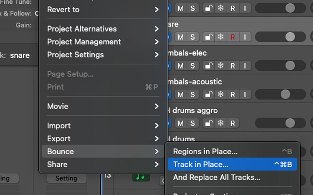Toggle solo on the drums aggro track
This screenshot has width=313, height=195.
click(192, 123)
